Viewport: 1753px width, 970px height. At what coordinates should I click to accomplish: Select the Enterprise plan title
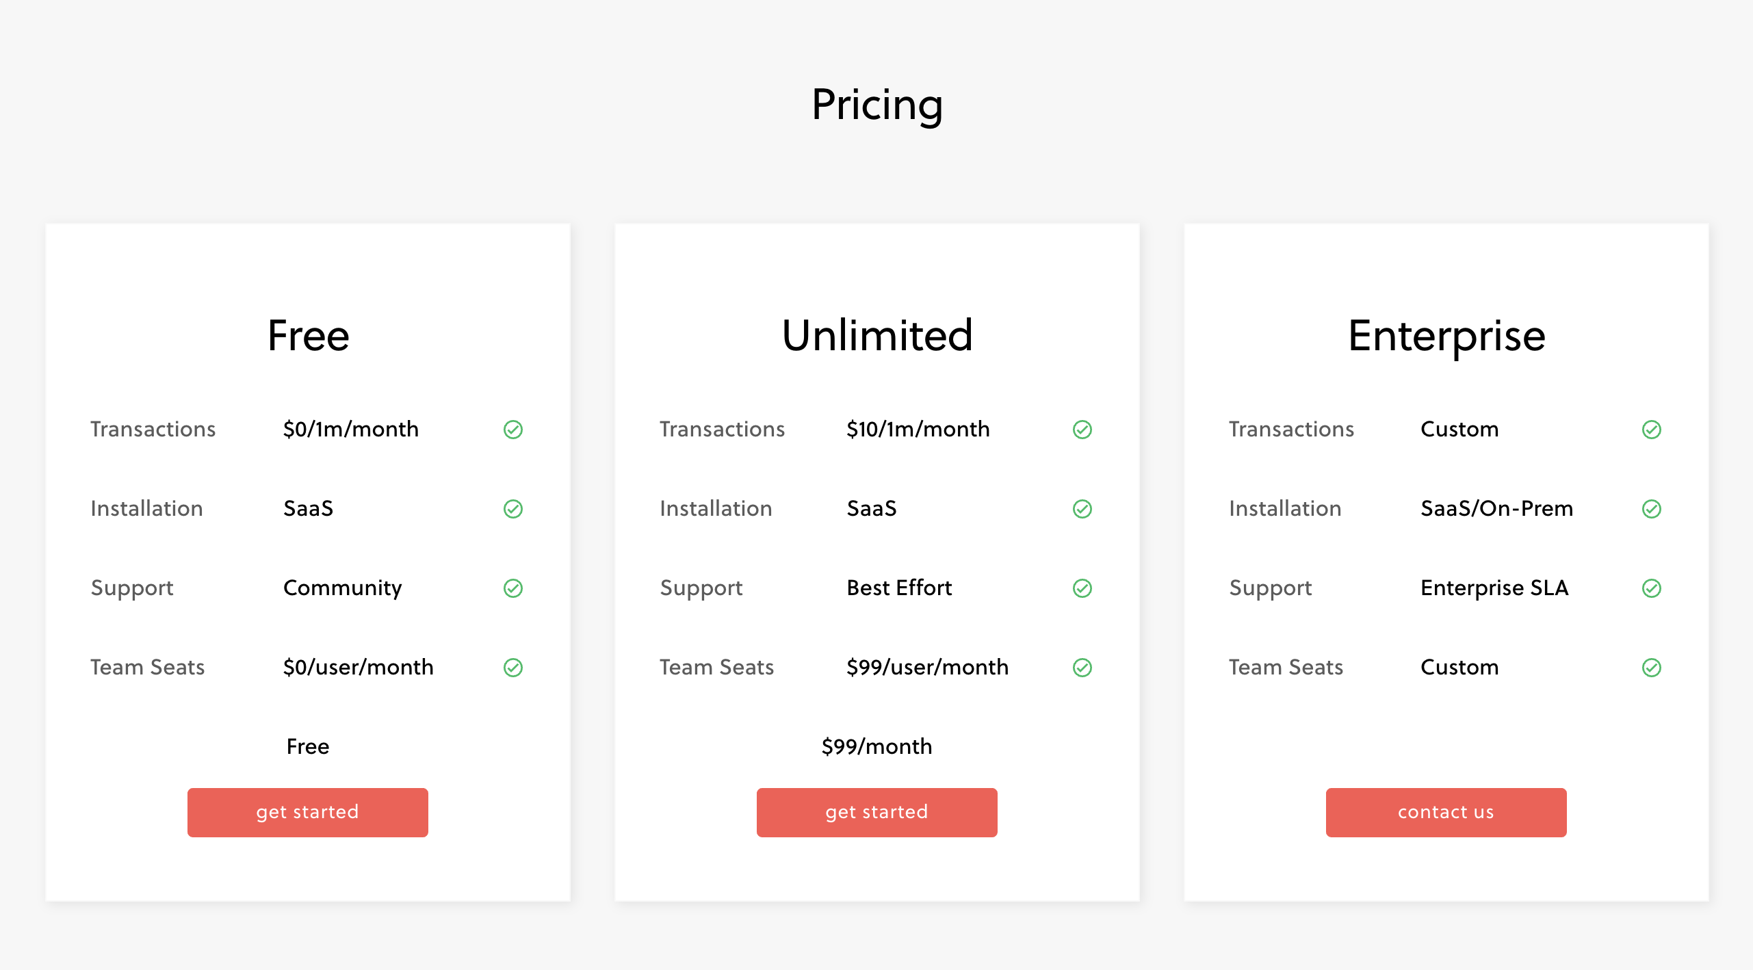pyautogui.click(x=1446, y=336)
